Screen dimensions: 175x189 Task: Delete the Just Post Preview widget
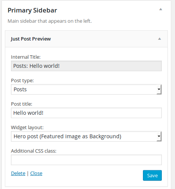pos(18,173)
